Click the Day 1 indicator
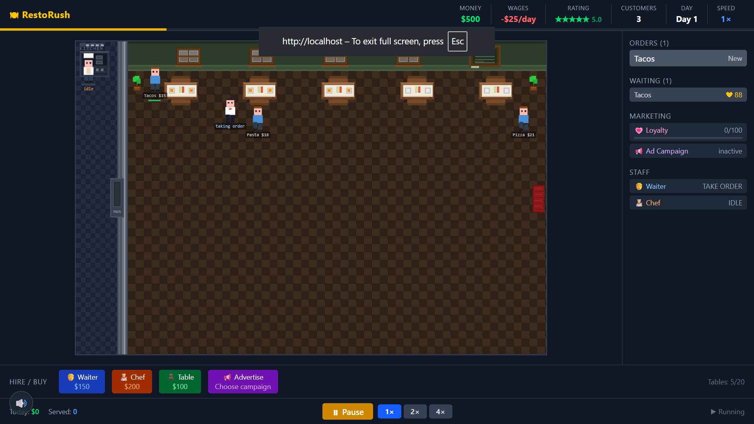754x424 pixels. pyautogui.click(x=686, y=19)
